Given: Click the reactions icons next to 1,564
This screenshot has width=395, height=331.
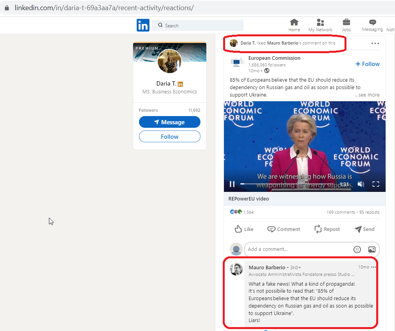Looking at the screenshot, I should coord(236,212).
